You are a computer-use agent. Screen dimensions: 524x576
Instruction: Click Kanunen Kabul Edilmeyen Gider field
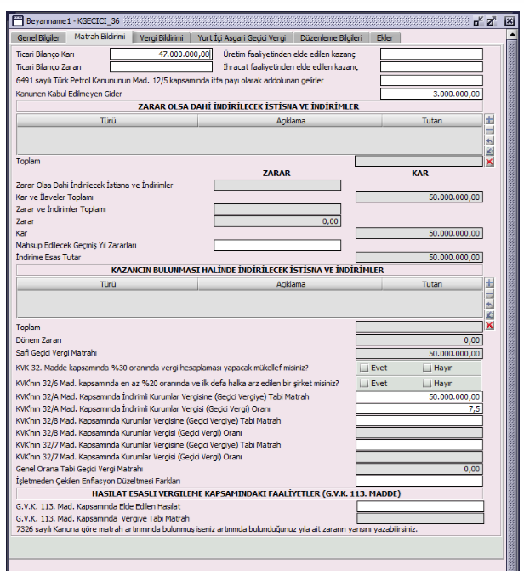[431, 94]
